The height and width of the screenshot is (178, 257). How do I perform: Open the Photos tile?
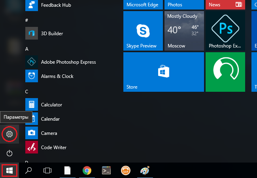[x=184, y=5]
